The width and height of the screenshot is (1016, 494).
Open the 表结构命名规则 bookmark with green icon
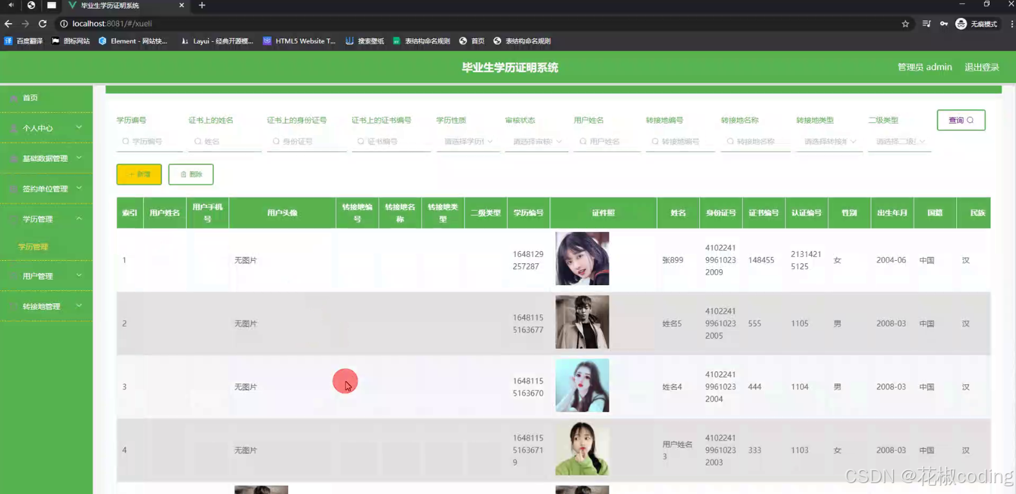[x=421, y=41]
